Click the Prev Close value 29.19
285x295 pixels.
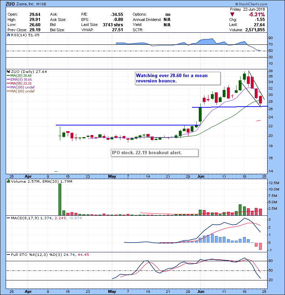point(35,30)
